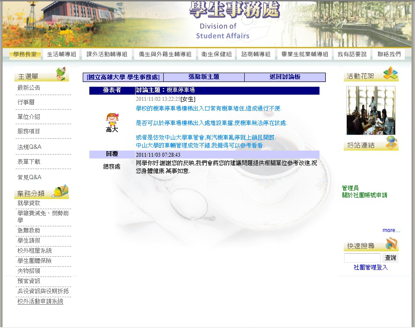
Task: Select 急難救助 under 業務分類
Action: pyautogui.click(x=29, y=230)
